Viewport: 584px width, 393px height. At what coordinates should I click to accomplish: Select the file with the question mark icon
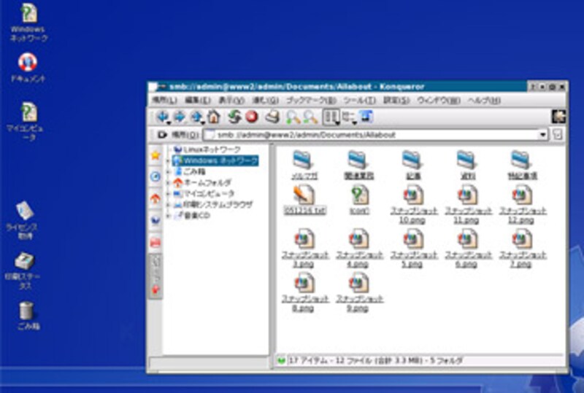(x=359, y=201)
